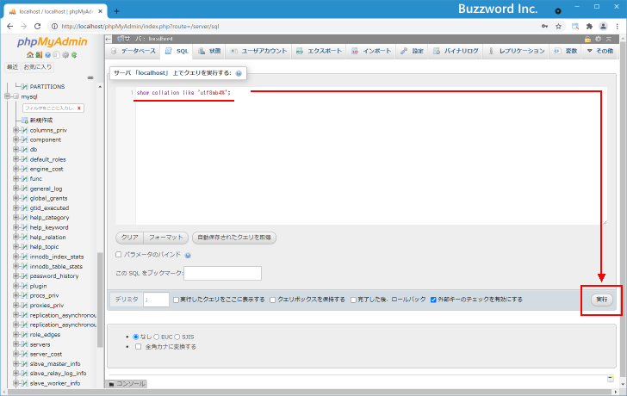Reload navigation panel with green icon

click(x=74, y=55)
